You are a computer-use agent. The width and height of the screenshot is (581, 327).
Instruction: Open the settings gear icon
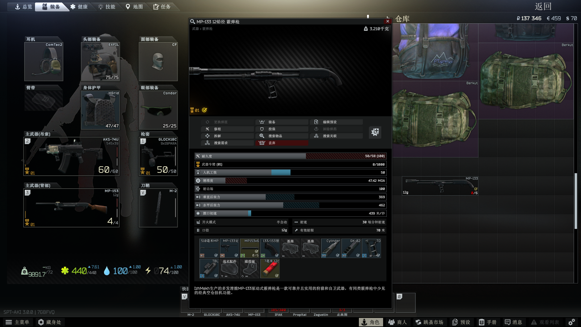[572, 322]
